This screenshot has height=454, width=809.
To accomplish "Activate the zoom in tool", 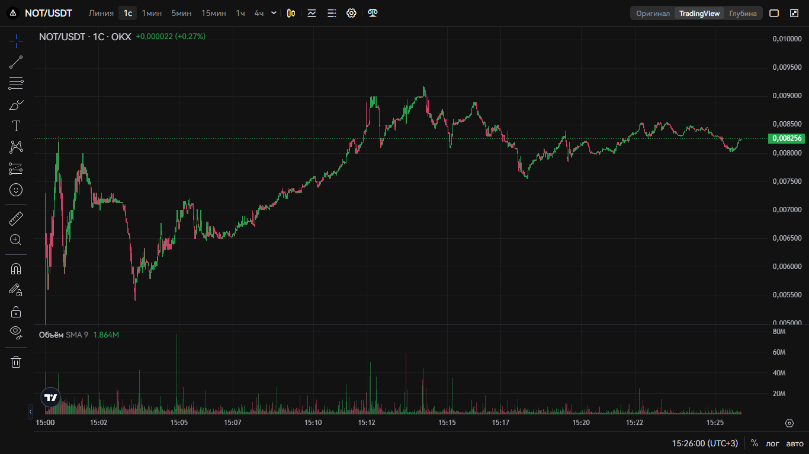I will 16,240.
